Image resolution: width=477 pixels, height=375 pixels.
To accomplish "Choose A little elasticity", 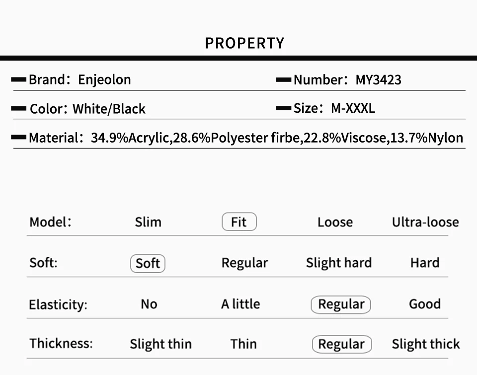I will pos(240,304).
